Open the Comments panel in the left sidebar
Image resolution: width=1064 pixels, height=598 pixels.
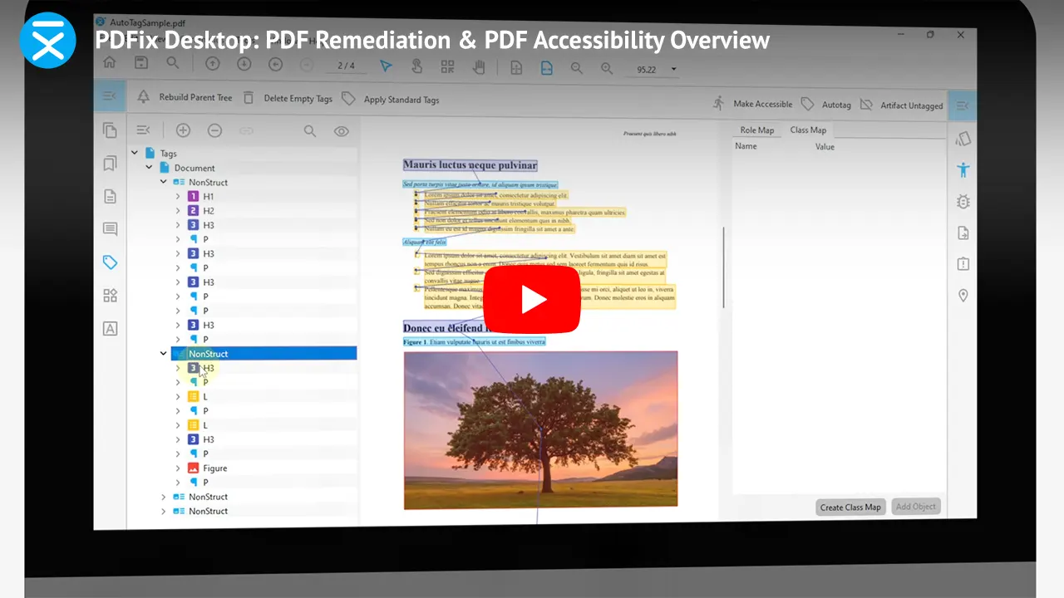(110, 229)
